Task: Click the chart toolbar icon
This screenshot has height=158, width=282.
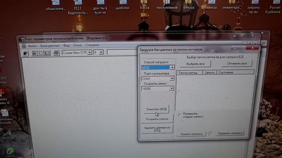Action: click(47, 53)
